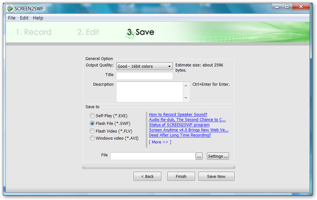Viewport: 317px width, 200px height.
Task: Go back with the < Back button
Action: (147, 176)
